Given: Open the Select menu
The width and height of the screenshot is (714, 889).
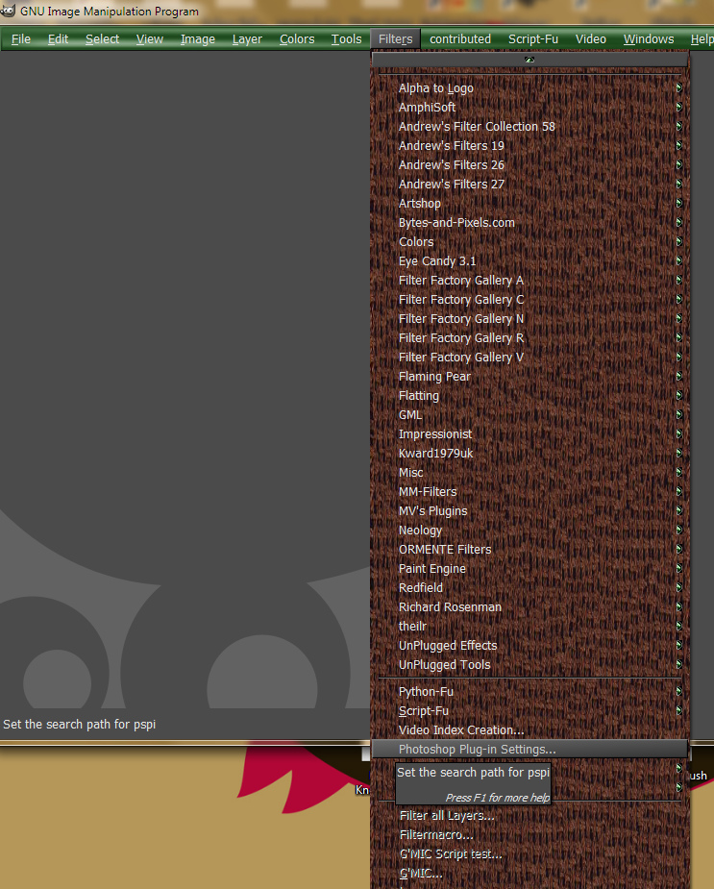Looking at the screenshot, I should (102, 39).
